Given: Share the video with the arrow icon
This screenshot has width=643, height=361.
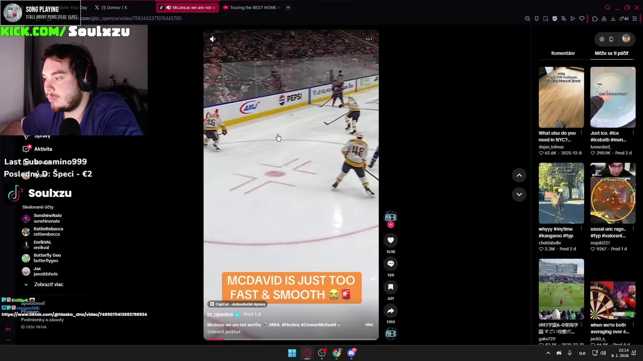Looking at the screenshot, I should coord(390,311).
